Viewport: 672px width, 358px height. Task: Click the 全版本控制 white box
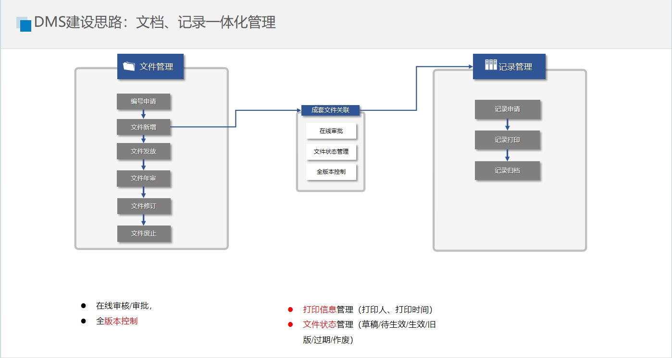[331, 171]
